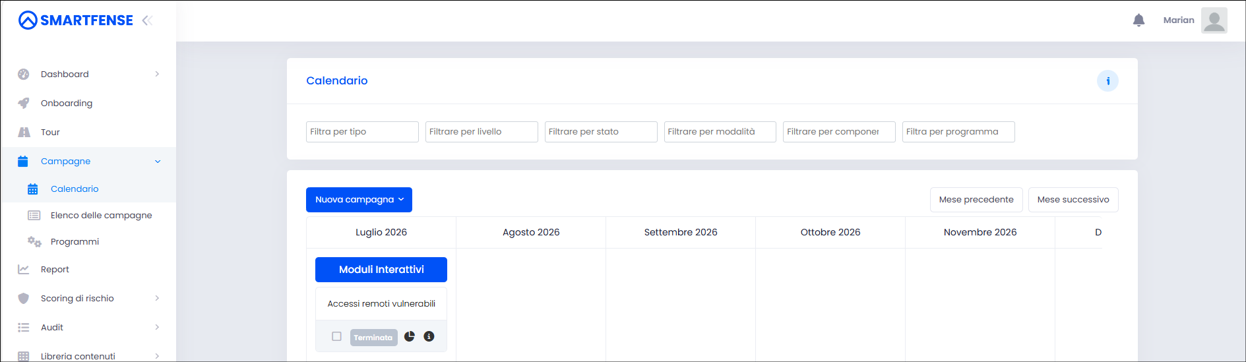
Task: Open the calendar info icon
Action: coord(1107,81)
